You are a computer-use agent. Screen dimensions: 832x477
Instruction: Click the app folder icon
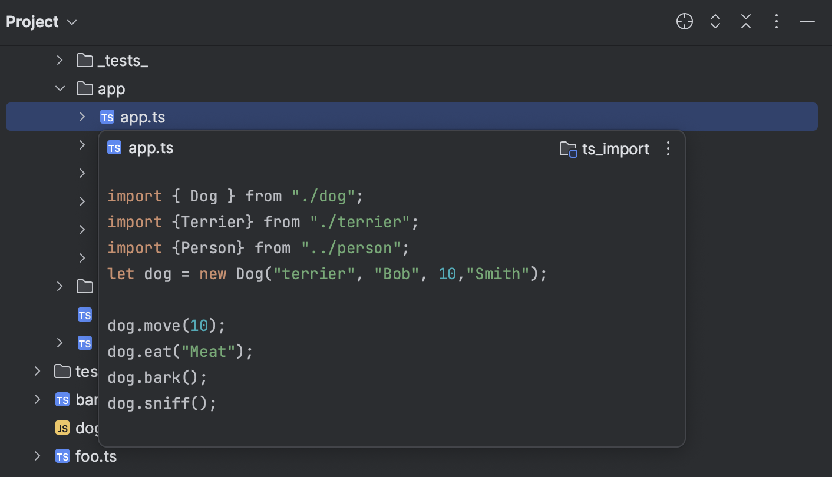click(85, 88)
